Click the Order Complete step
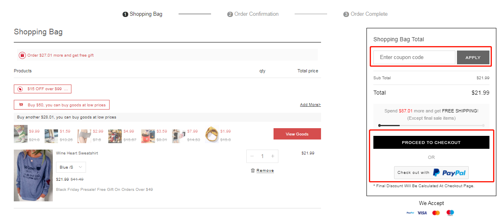The image size is (500, 224). click(365, 14)
